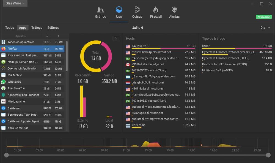Sort apps by upload arrow column
Screen dimensions: 275x163
58,36
